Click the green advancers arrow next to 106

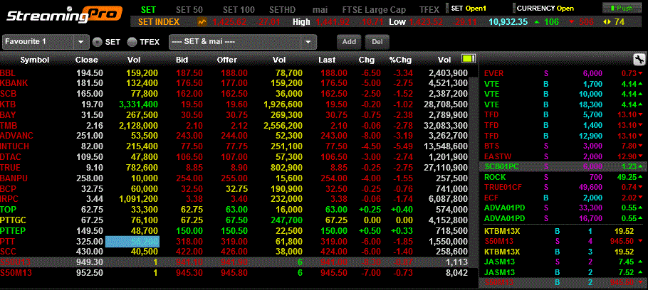536,22
